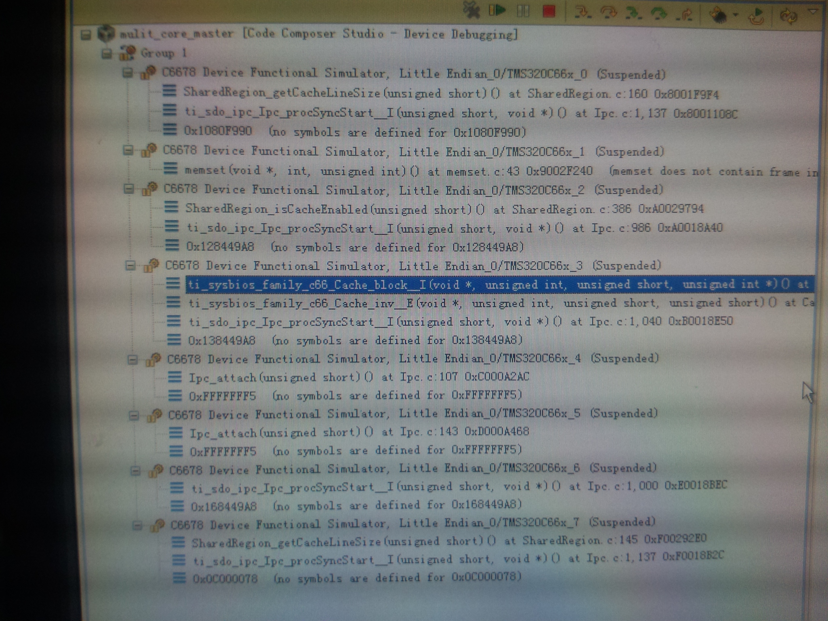The height and width of the screenshot is (621, 828).
Task: Collapse the TMS320C66x_3 core node
Action: (130, 266)
